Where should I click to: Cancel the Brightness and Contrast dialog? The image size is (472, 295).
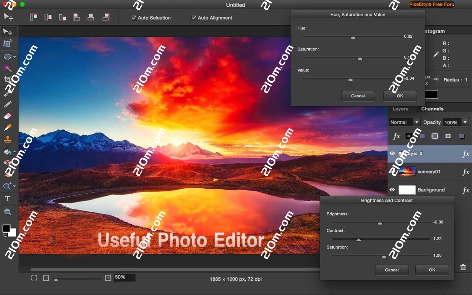392,270
